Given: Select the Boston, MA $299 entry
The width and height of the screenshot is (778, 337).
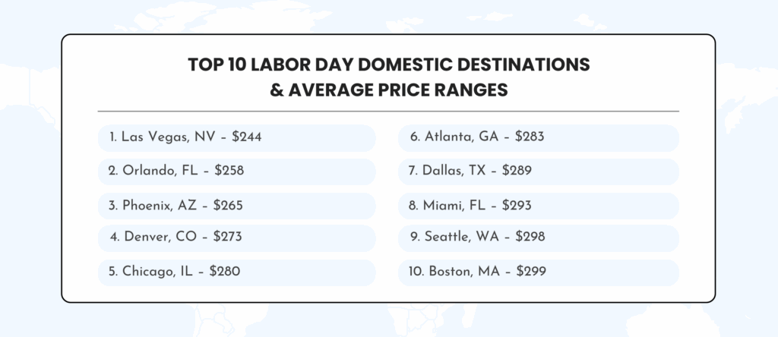Looking at the screenshot, I should pyautogui.click(x=539, y=272).
